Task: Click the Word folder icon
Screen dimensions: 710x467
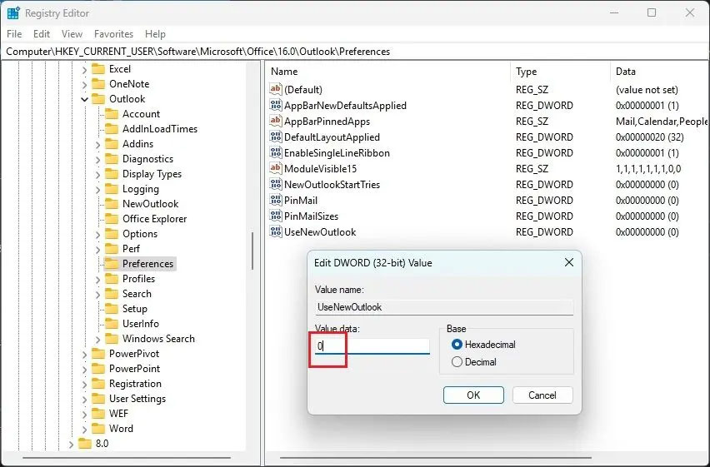Action: [97, 428]
